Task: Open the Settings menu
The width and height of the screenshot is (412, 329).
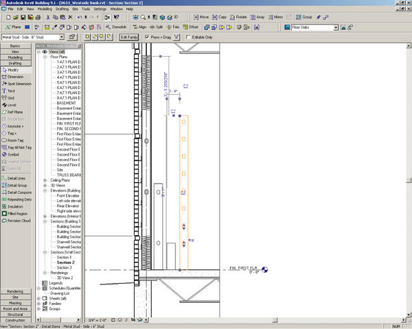Action: 100,9
